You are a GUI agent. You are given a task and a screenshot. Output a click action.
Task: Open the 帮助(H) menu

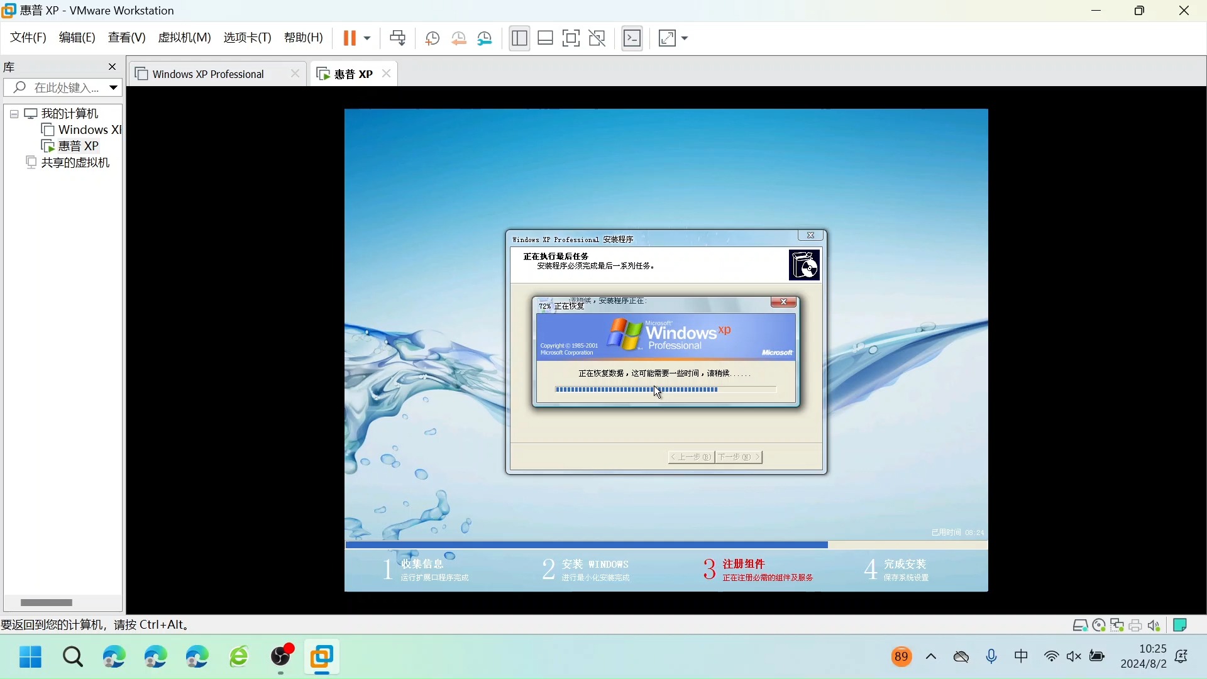coord(304,38)
